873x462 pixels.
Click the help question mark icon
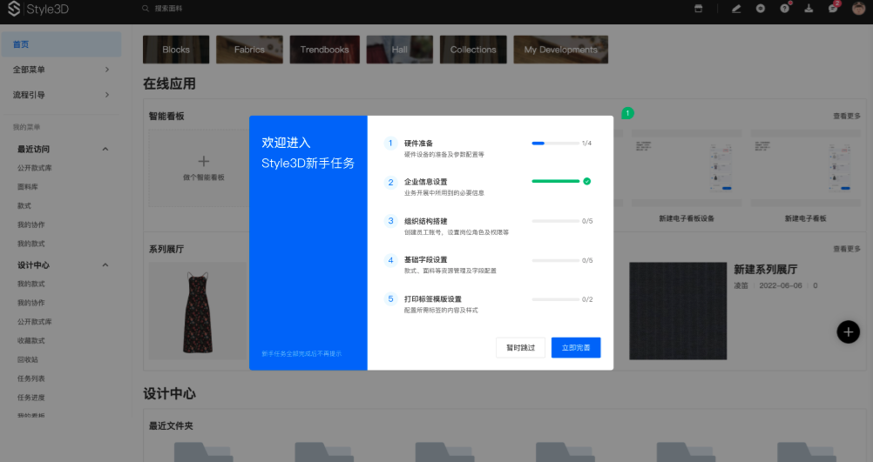point(784,8)
